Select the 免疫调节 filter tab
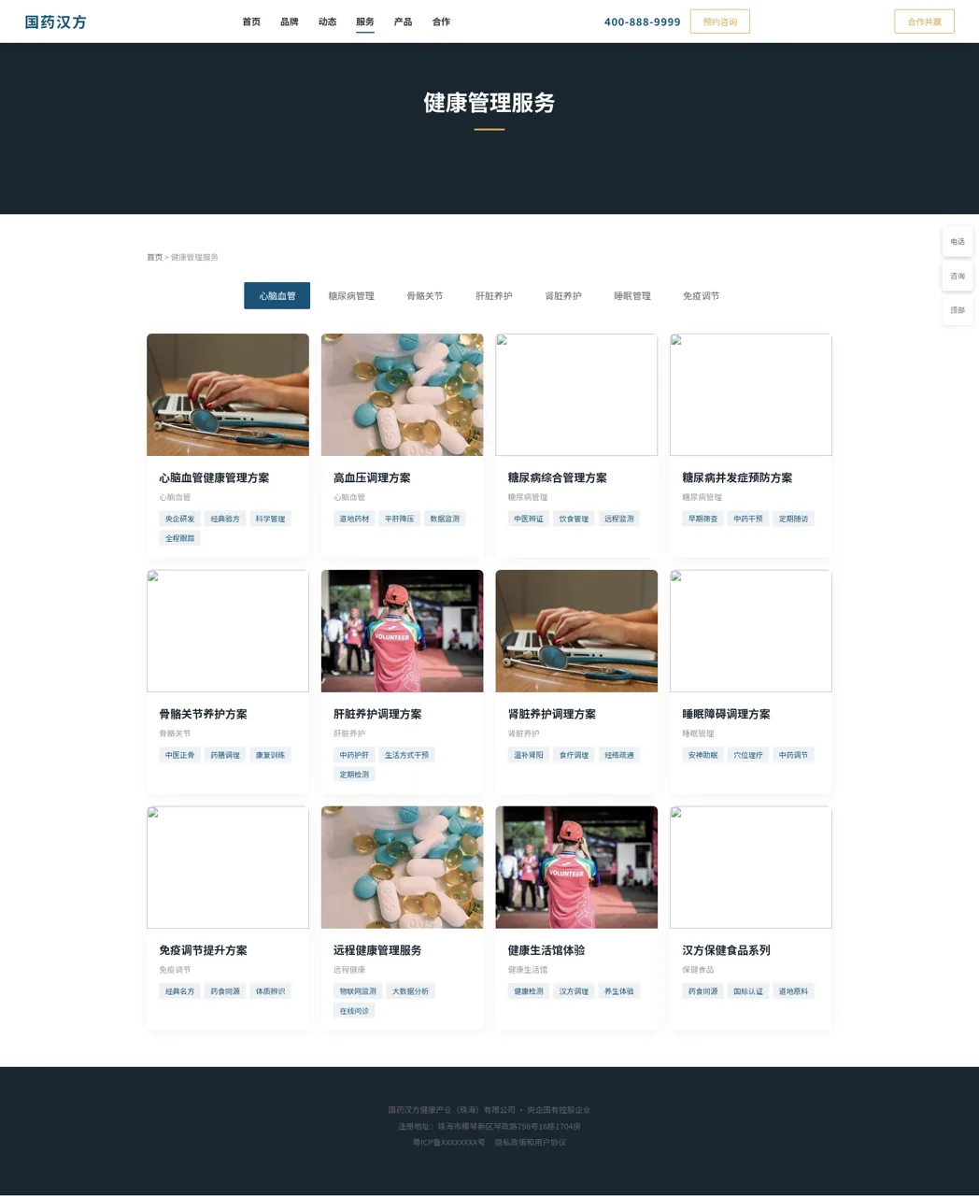The image size is (979, 1196). coord(701,295)
